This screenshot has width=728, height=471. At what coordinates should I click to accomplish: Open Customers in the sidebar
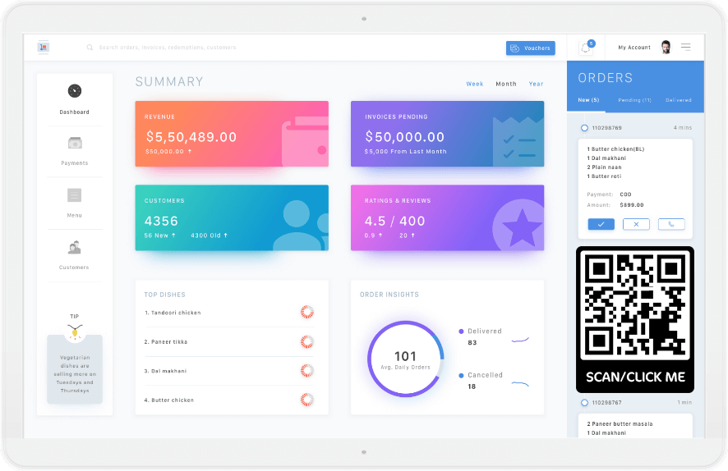click(x=74, y=255)
